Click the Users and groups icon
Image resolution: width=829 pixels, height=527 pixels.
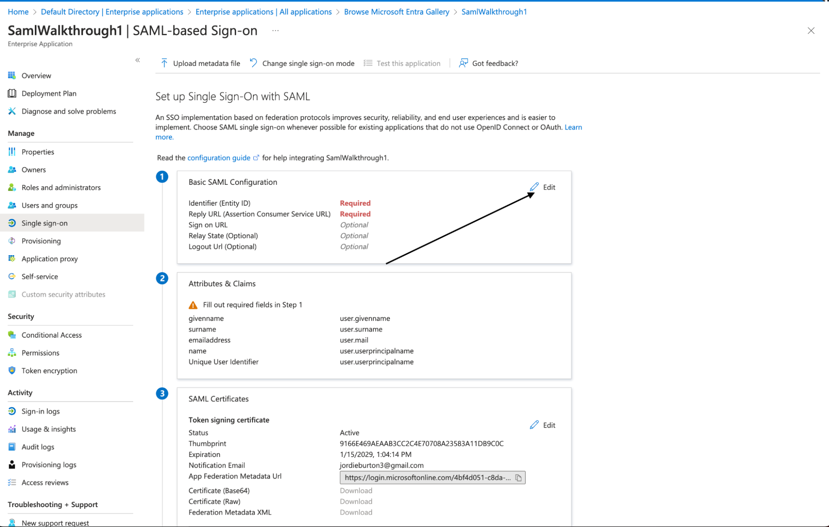(x=12, y=205)
